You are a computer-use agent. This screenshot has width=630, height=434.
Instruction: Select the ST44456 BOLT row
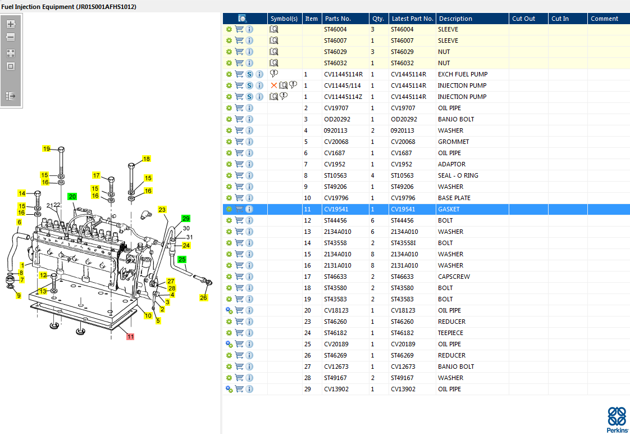(426, 220)
